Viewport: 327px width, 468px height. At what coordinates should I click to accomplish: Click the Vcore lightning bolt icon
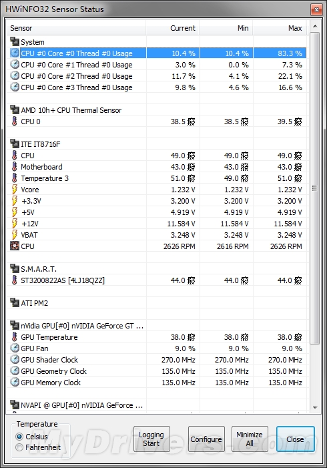14,189
